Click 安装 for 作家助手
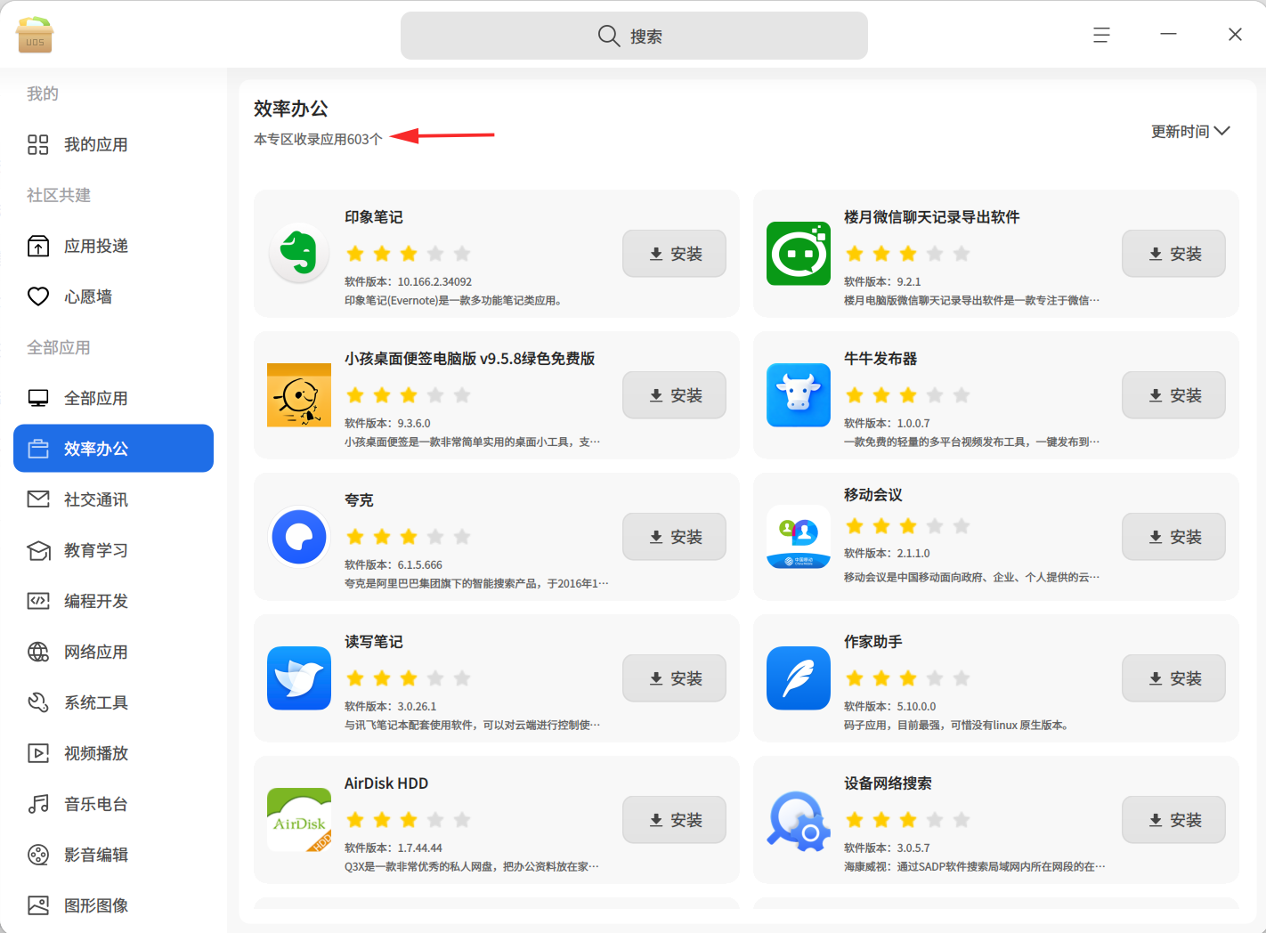Viewport: 1266px width, 933px height. (x=1173, y=678)
